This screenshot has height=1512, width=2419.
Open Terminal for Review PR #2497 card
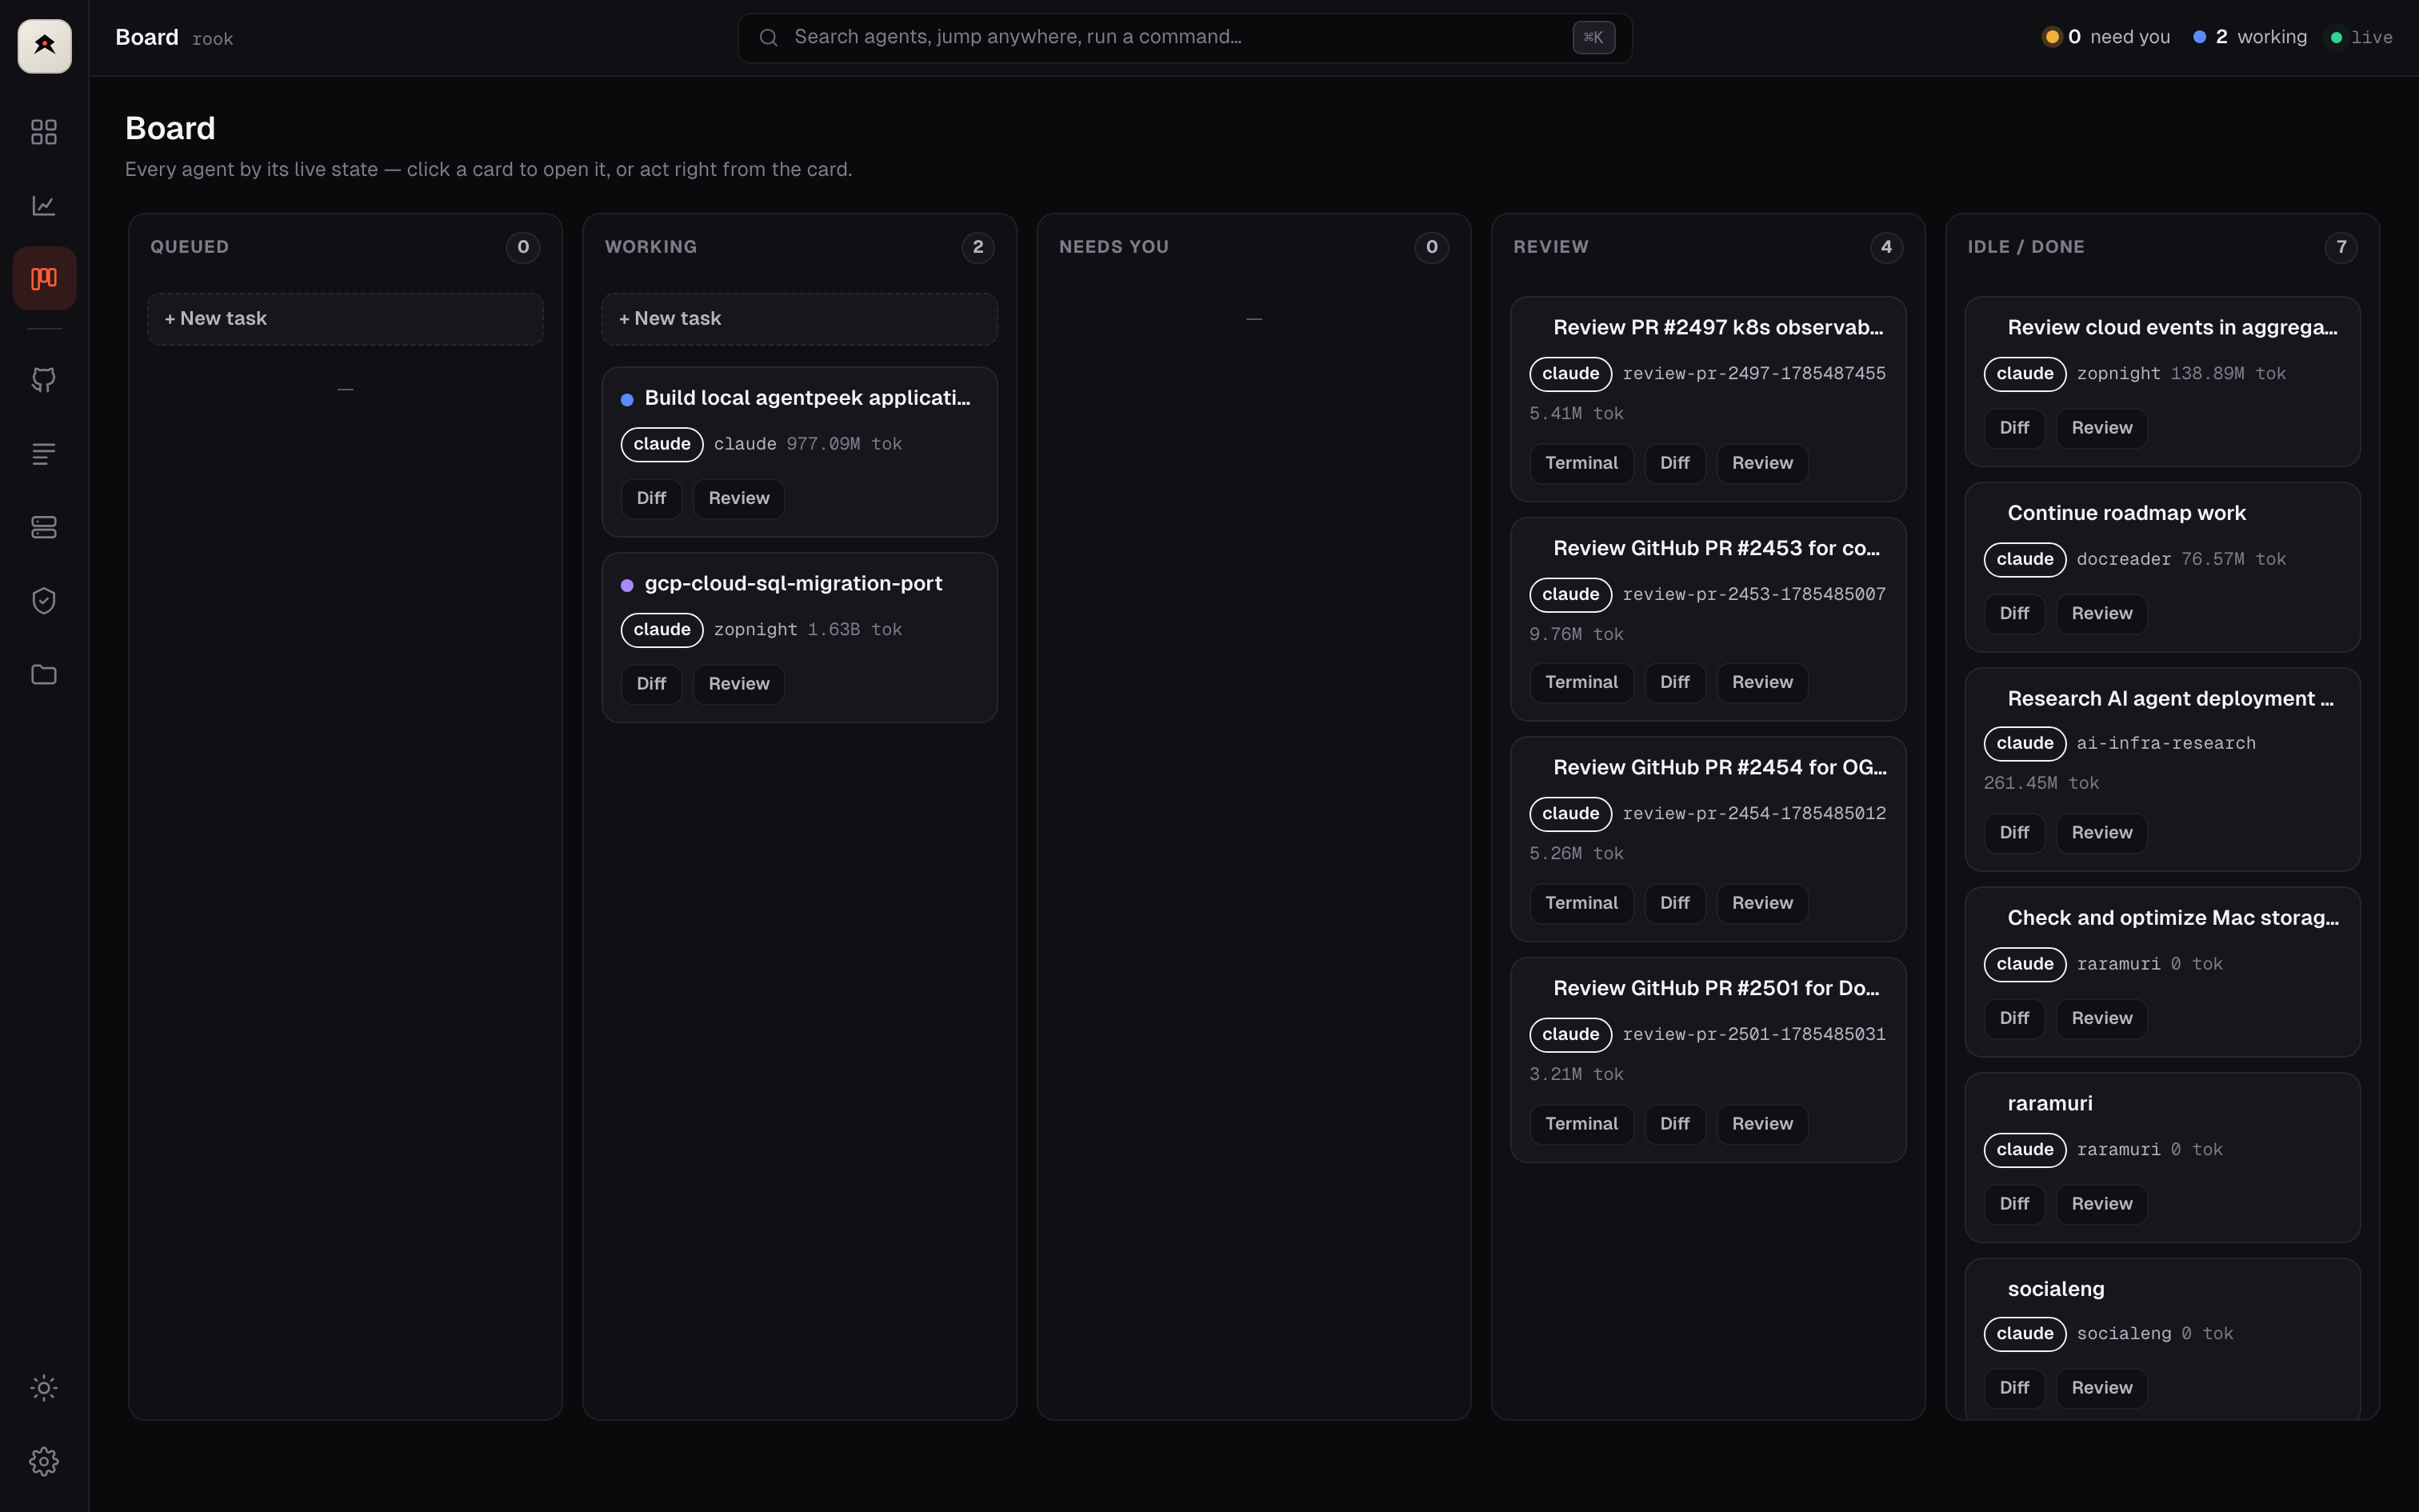1581,463
